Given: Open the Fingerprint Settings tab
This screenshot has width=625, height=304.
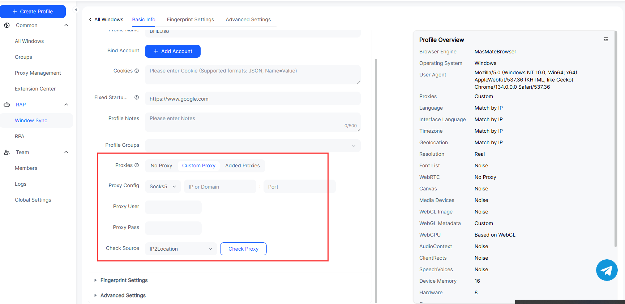Looking at the screenshot, I should coord(190,19).
